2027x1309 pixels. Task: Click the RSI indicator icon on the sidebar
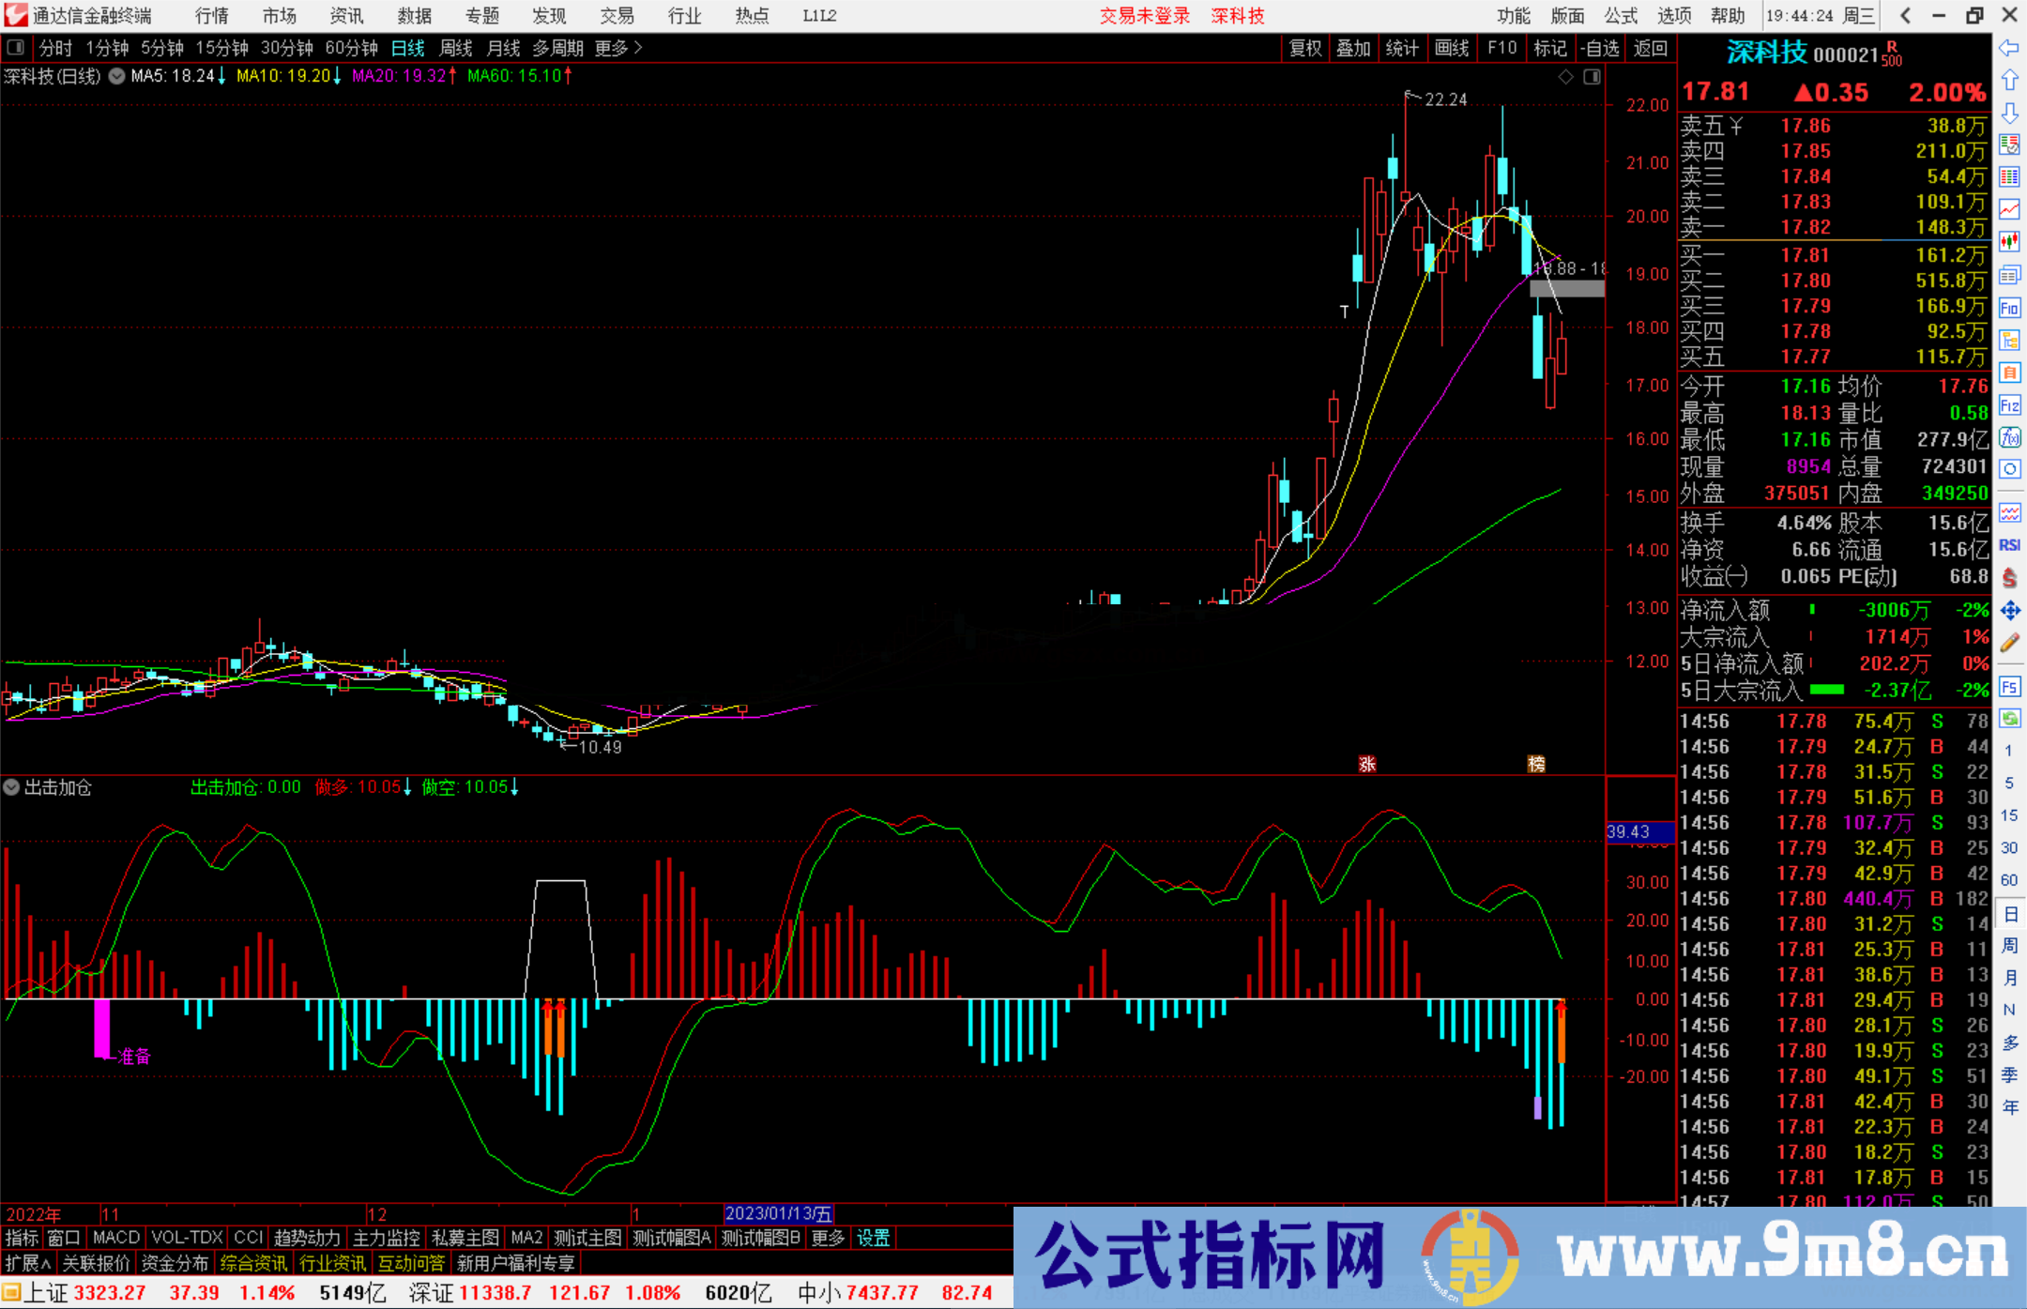tap(2010, 542)
